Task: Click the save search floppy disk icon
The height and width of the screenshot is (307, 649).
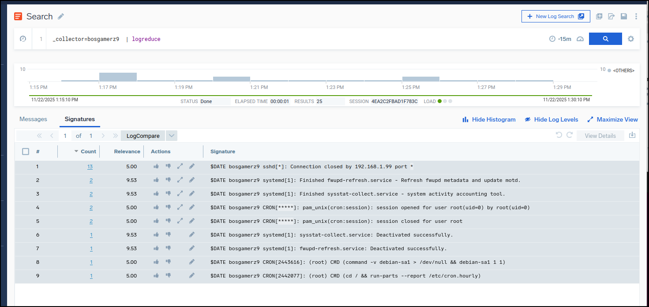Action: pyautogui.click(x=623, y=16)
